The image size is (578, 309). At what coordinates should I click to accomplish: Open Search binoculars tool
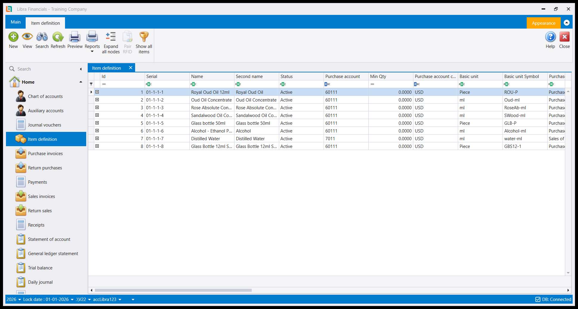tap(42, 40)
